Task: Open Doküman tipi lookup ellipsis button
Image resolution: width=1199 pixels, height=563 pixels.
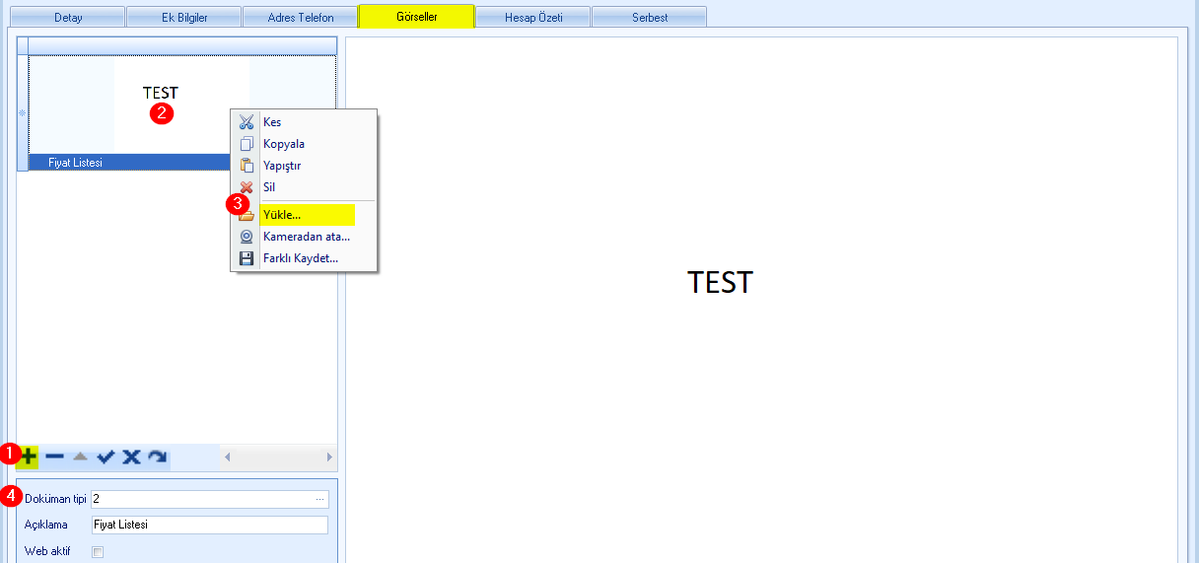Action: coord(319,500)
